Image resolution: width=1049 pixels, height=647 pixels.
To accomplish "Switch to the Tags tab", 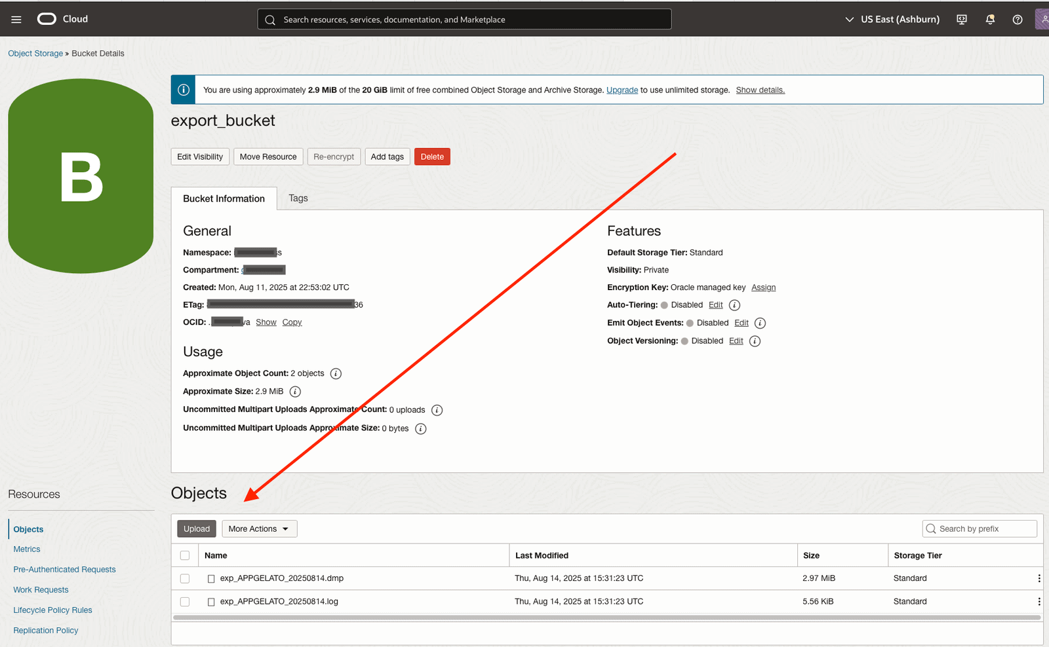I will tap(298, 198).
